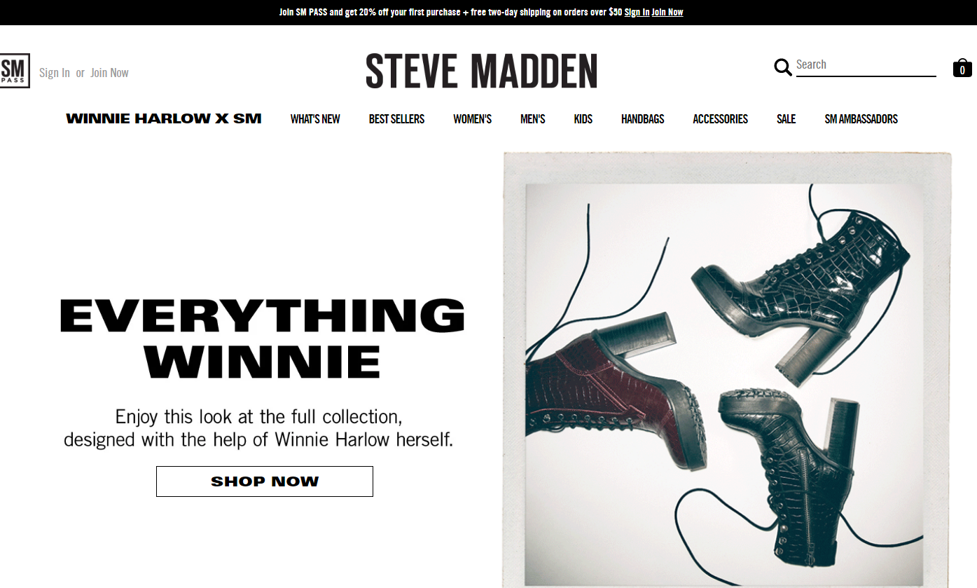Click the Steve Madden logo

point(481,71)
